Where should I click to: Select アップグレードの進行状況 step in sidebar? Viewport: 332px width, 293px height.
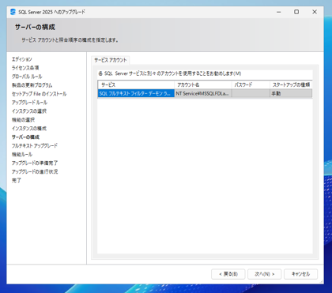point(35,171)
